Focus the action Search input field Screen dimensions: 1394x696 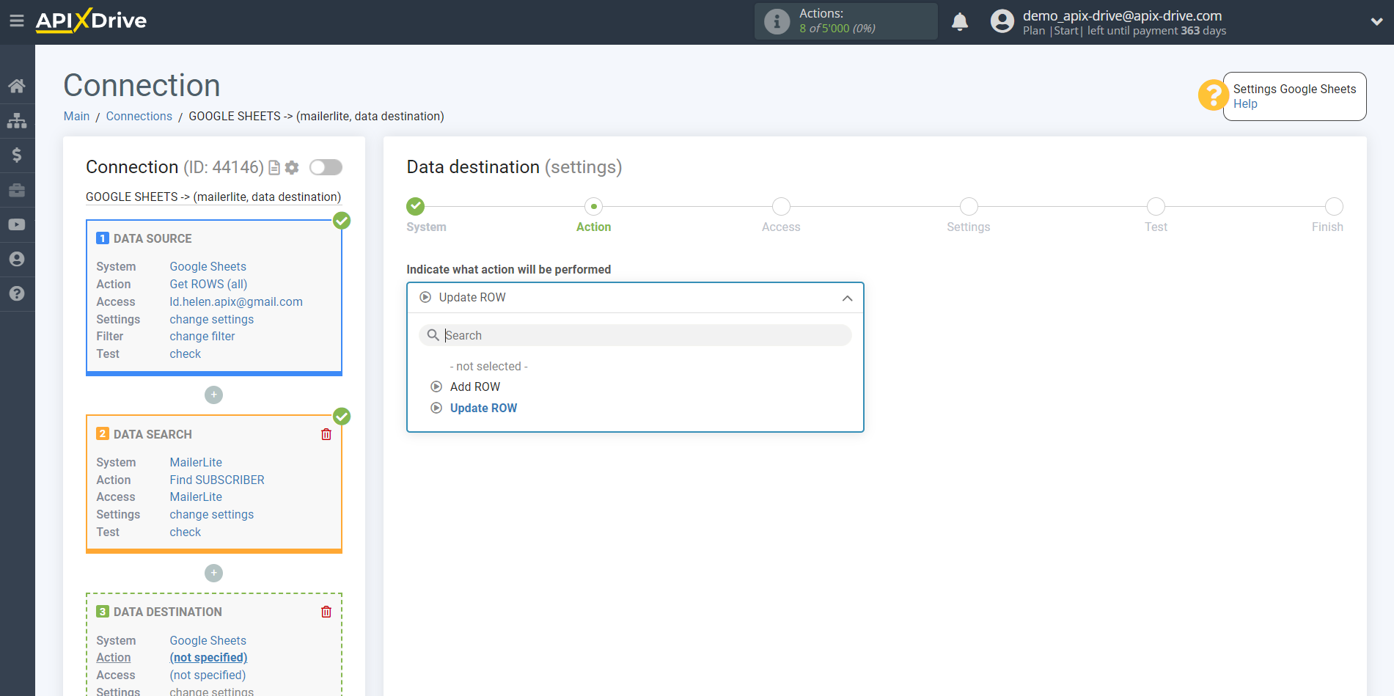(635, 335)
